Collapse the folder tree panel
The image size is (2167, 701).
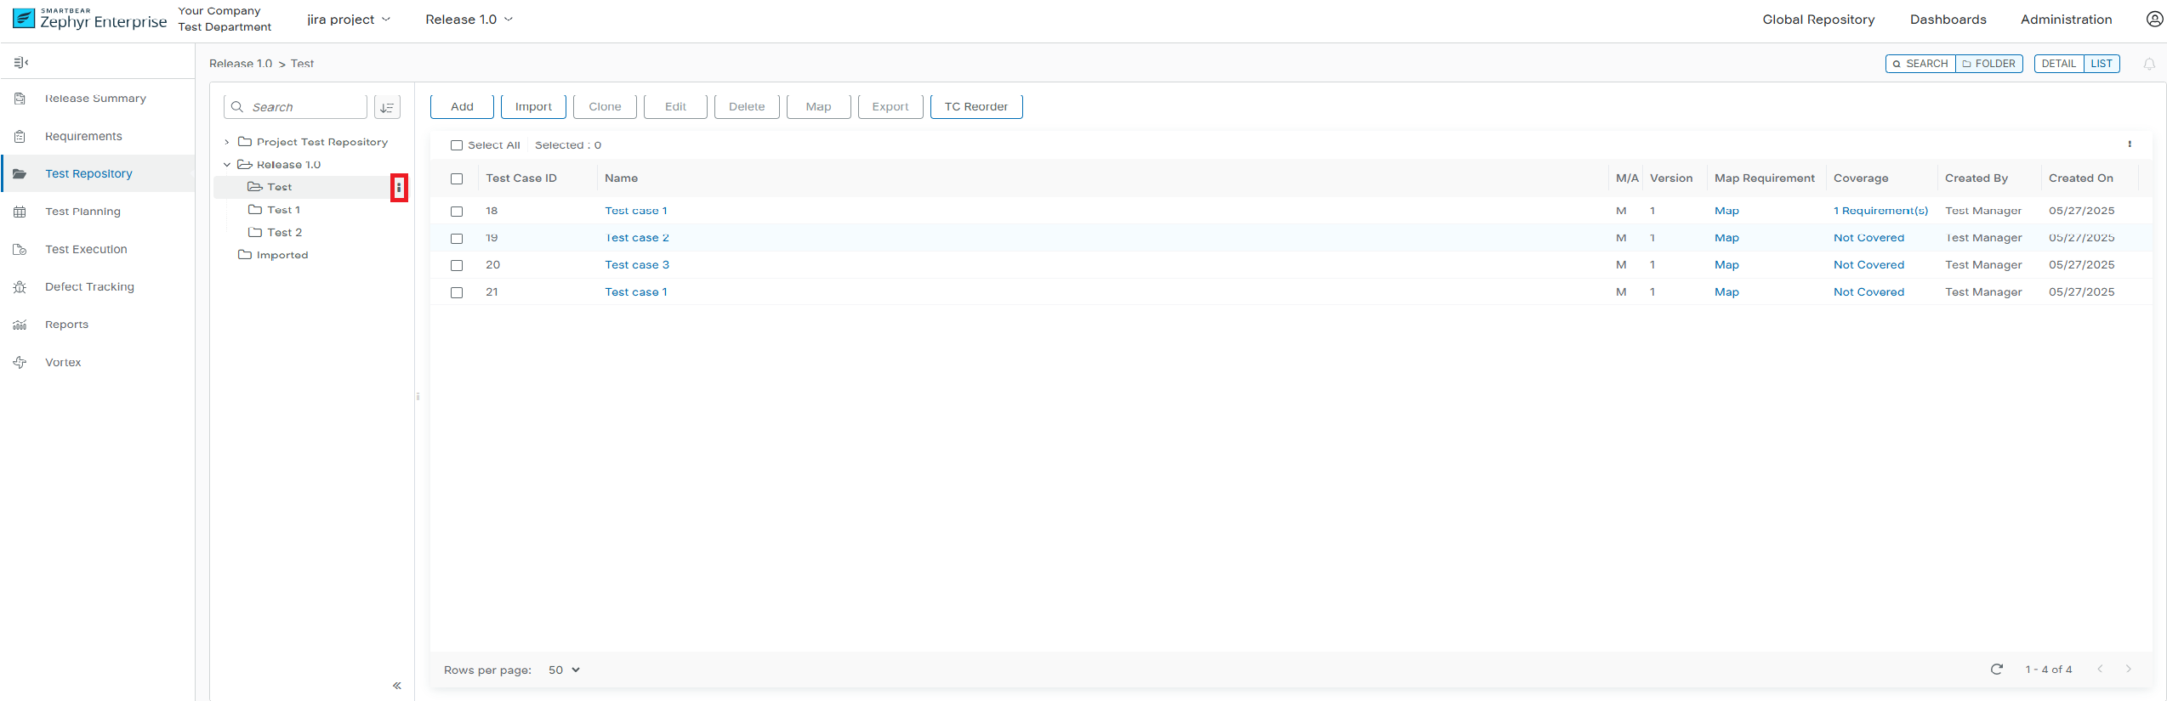396,686
